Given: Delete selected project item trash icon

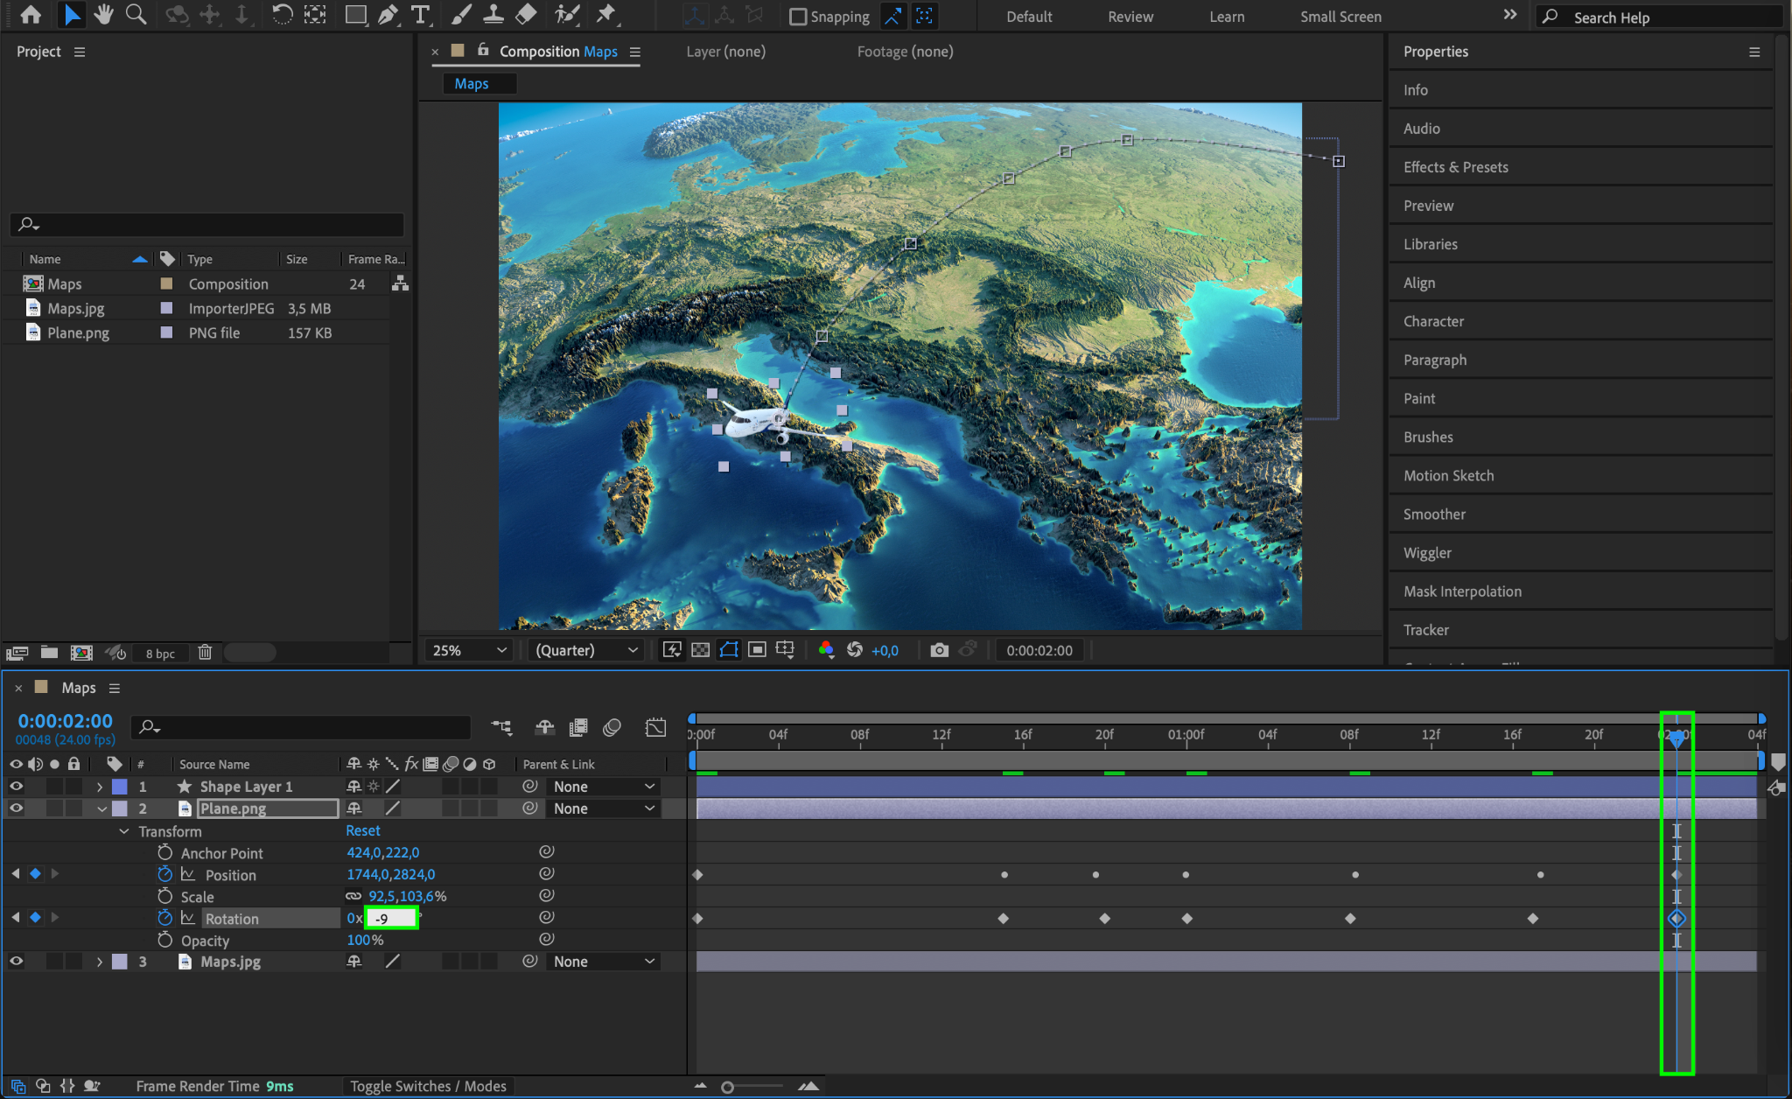Looking at the screenshot, I should [x=205, y=653].
